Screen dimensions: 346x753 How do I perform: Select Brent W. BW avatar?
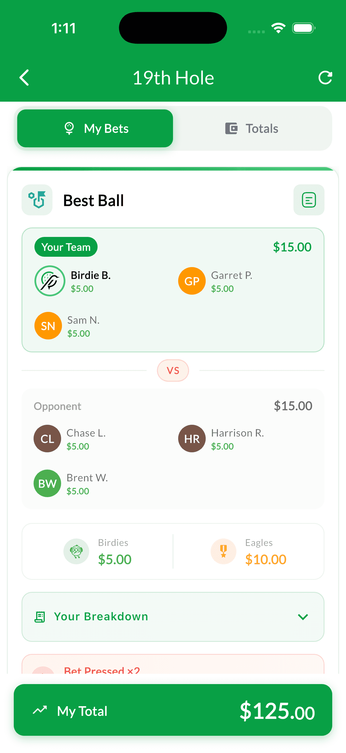[x=47, y=483]
